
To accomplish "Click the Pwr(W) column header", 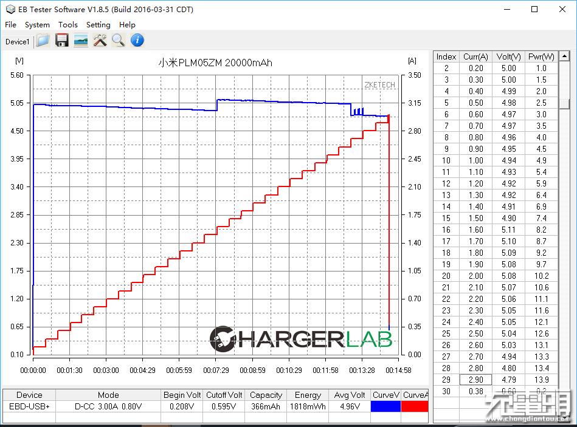I will click(x=541, y=56).
